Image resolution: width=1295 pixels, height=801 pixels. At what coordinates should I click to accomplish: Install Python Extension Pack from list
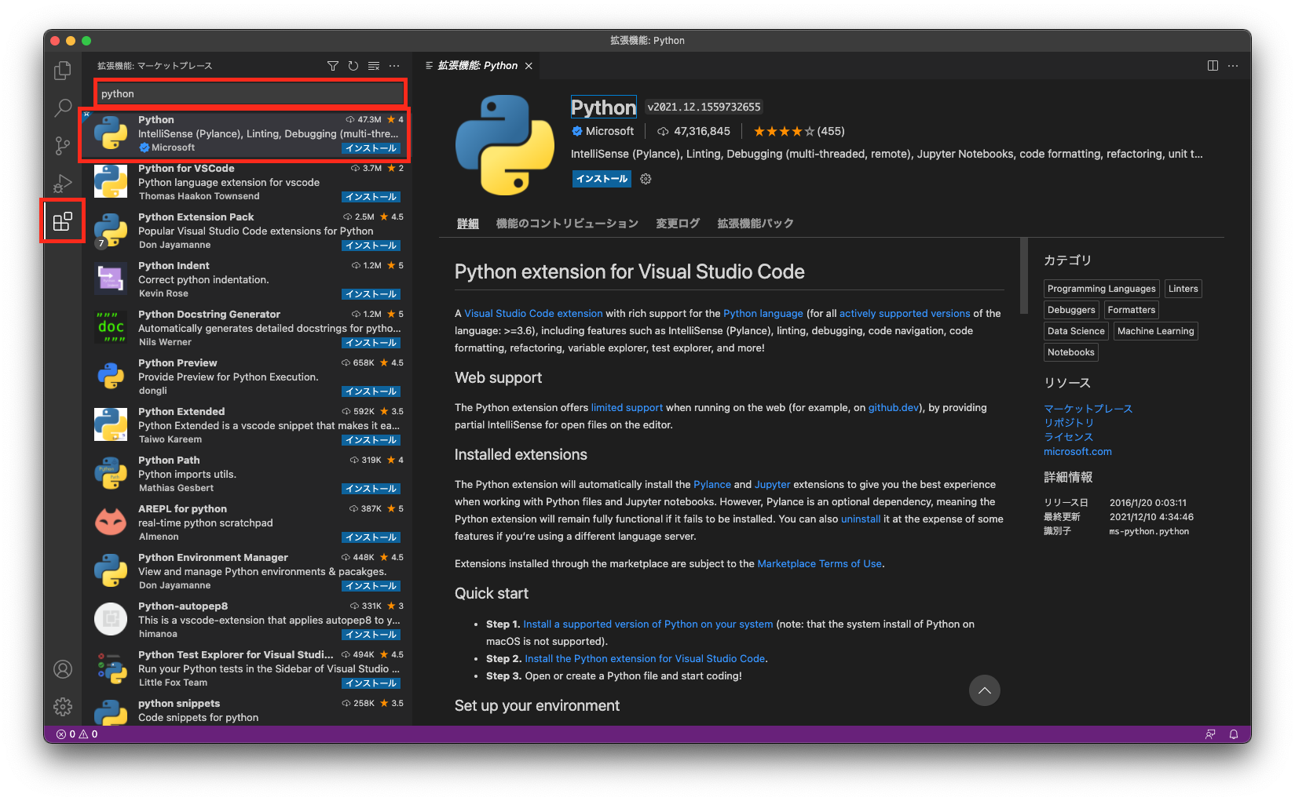371,246
